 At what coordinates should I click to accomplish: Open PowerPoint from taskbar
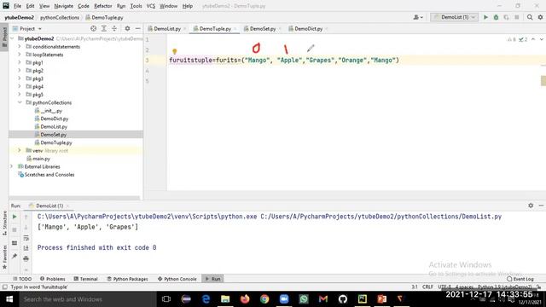pos(381,299)
